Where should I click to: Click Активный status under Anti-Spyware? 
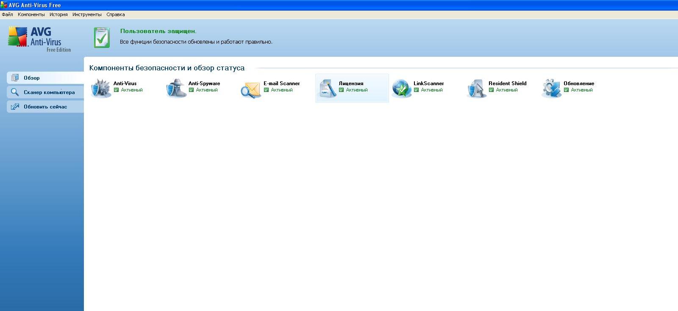[207, 90]
